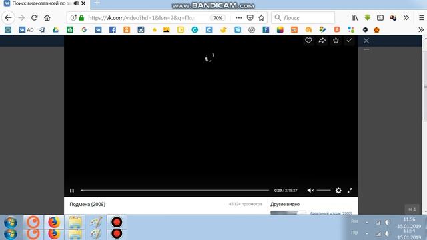
Task: Minimize the video player with dash icon
Action: [x=366, y=49]
